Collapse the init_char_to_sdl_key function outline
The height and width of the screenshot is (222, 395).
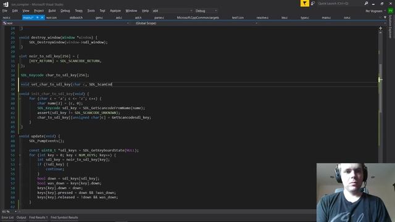tap(20, 94)
